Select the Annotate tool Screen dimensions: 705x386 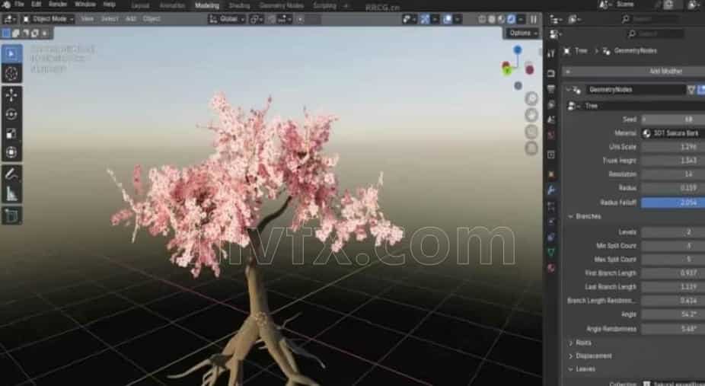click(11, 174)
